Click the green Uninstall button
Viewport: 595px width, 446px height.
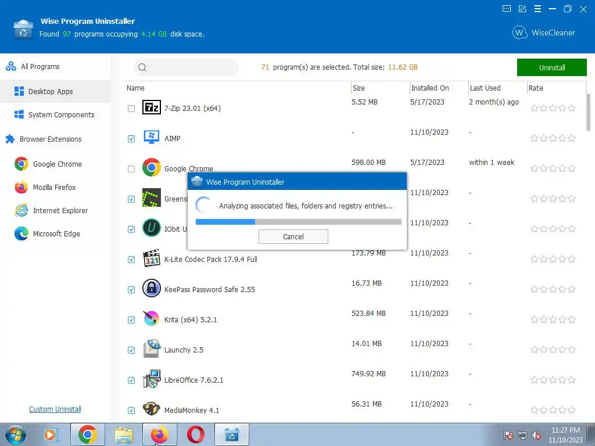(x=552, y=67)
